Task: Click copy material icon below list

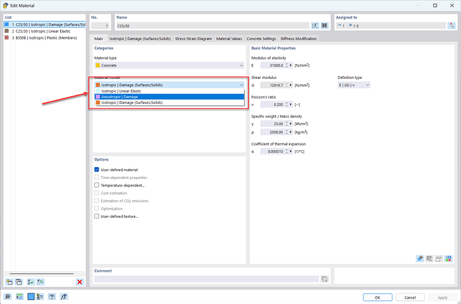Action: tap(19, 282)
